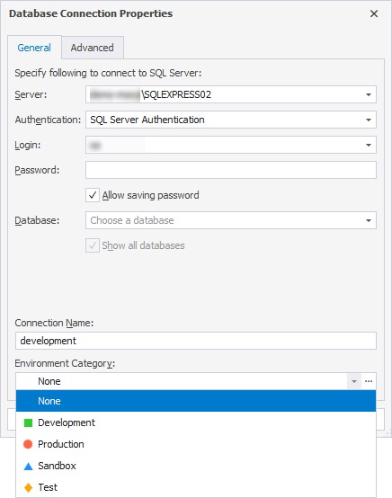
Task: Click the green Development square icon
Action: click(28, 422)
